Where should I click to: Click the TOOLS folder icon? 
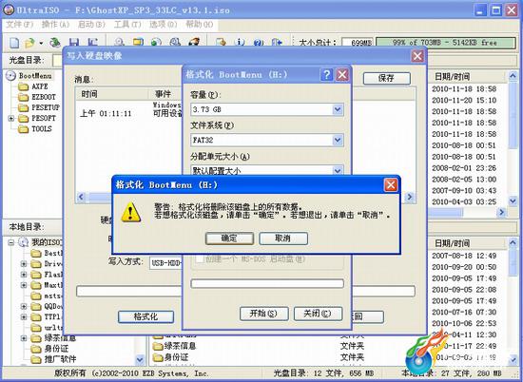click(x=24, y=129)
